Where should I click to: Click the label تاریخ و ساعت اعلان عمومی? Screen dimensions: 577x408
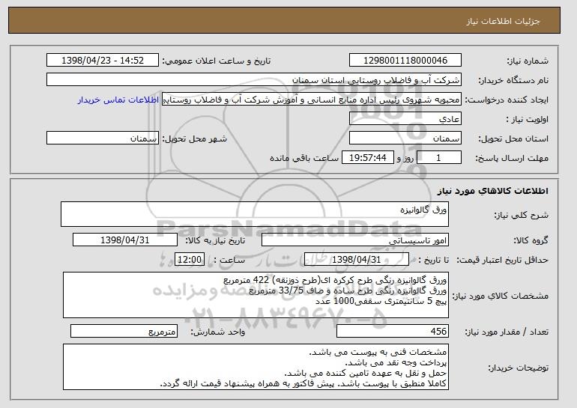pos(217,61)
